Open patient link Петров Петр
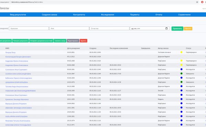 [x=10, y=53]
